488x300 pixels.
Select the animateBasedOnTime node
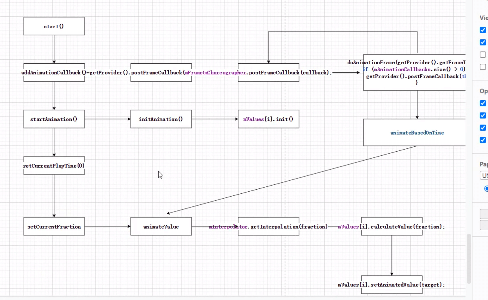pyautogui.click(x=414, y=133)
